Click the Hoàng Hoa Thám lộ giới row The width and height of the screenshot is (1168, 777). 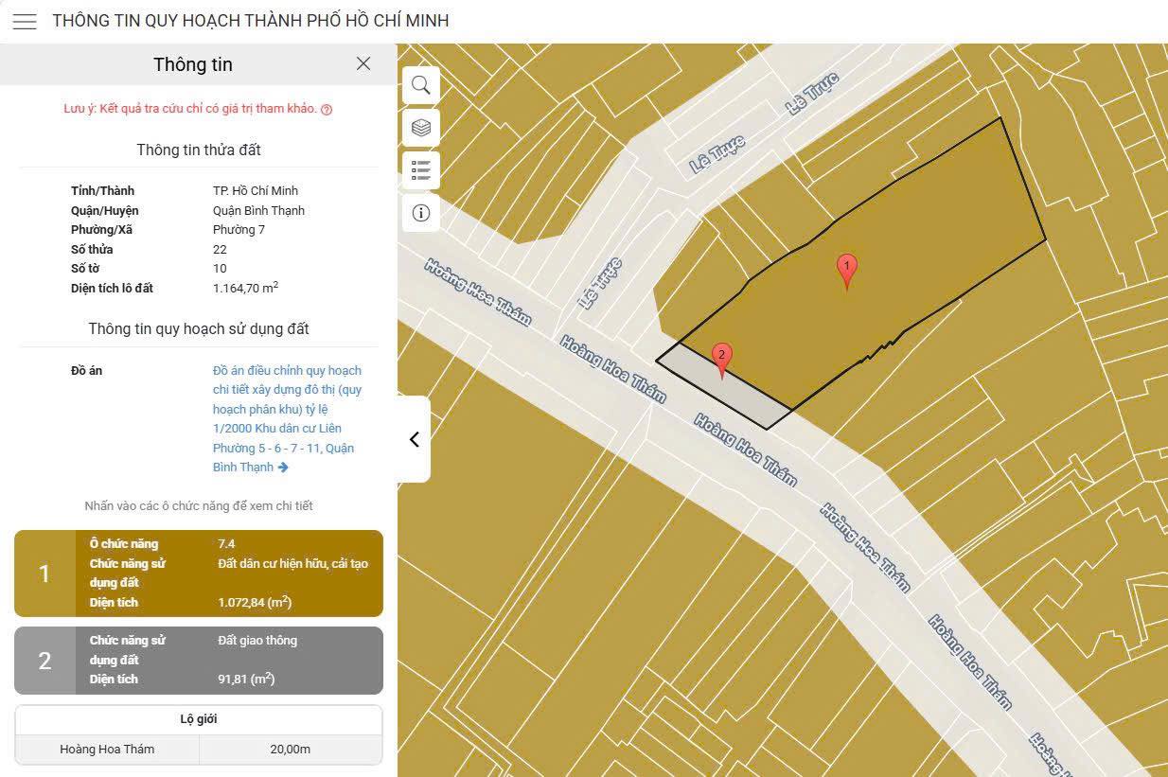pos(107,750)
